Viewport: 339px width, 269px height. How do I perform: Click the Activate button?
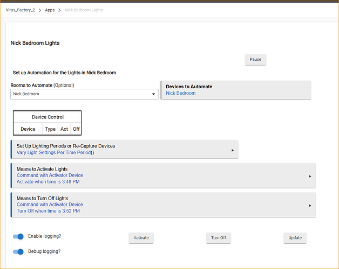[x=141, y=238]
